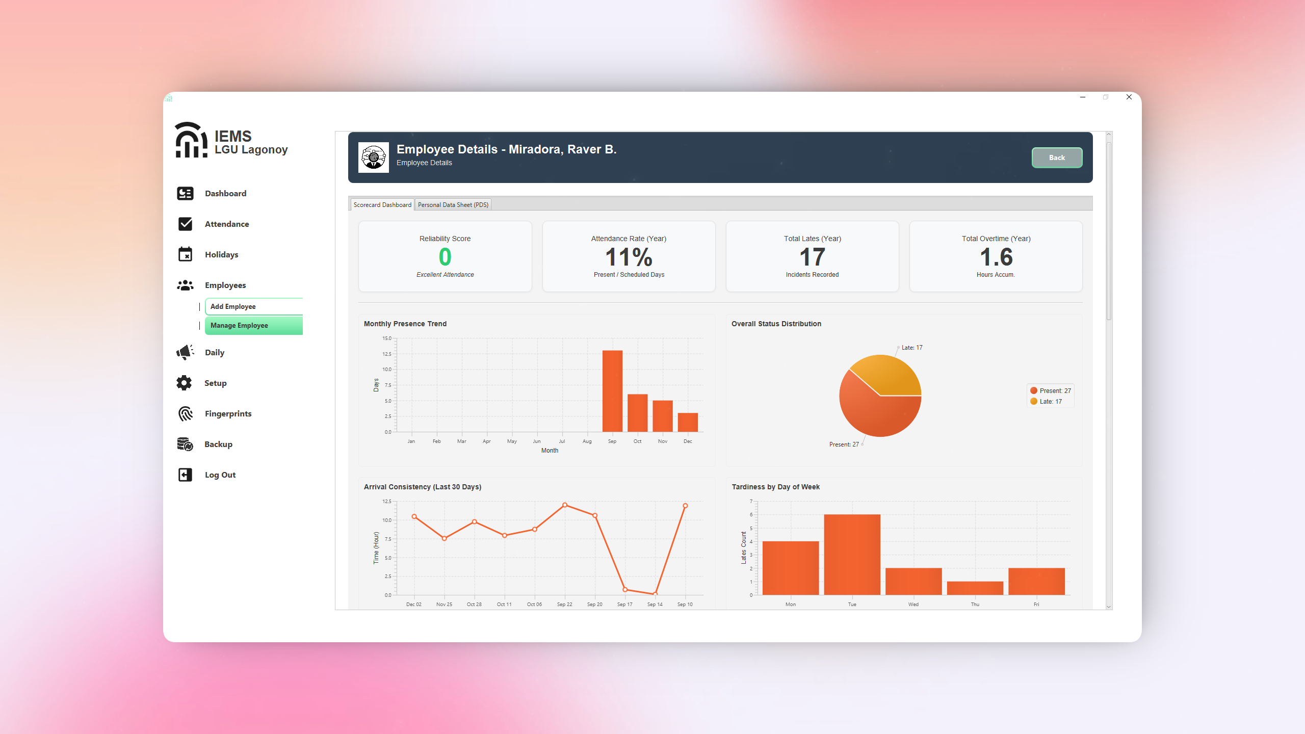Open the Dashboard menu item
1305x734 pixels.
click(225, 193)
